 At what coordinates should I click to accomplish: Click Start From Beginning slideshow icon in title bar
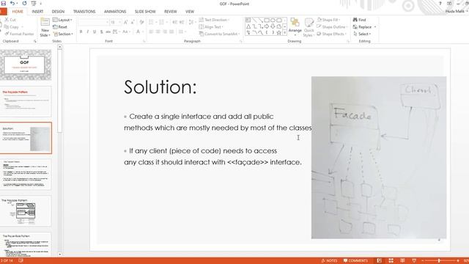click(34, 3)
